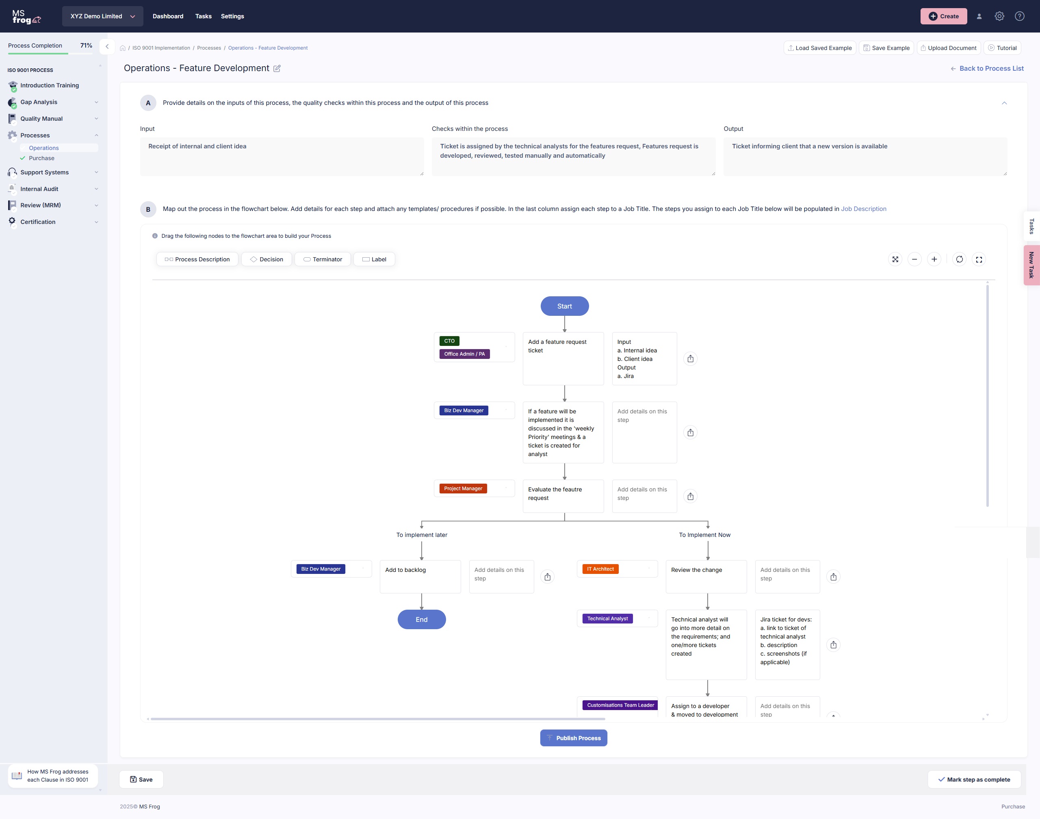The width and height of the screenshot is (1040, 819).
Task: Open the Tasks menu item
Action: 203,16
